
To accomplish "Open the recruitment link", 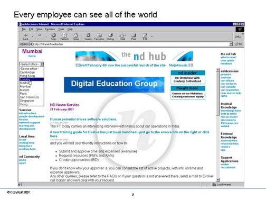I will coord(228,167).
